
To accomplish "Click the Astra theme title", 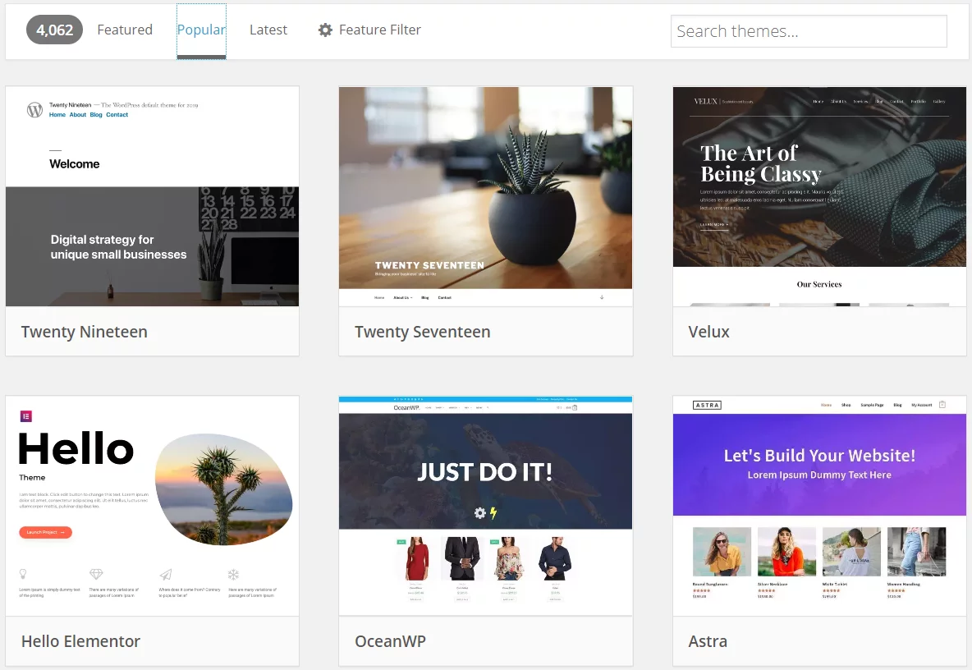I will pyautogui.click(x=708, y=641).
